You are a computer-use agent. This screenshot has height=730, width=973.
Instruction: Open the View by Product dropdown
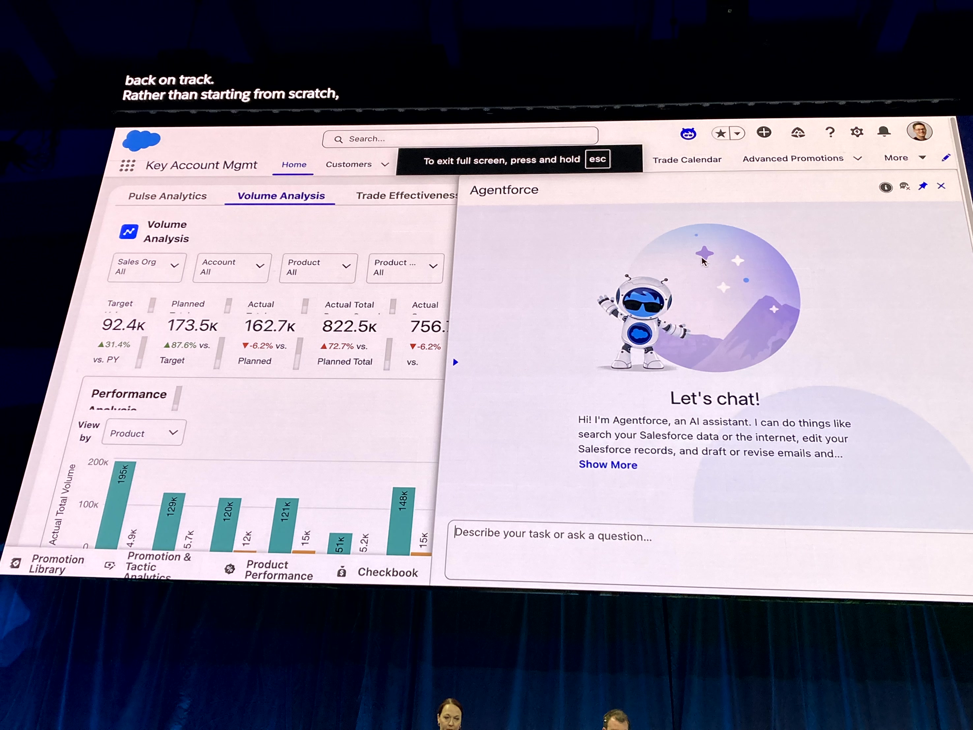coord(143,433)
